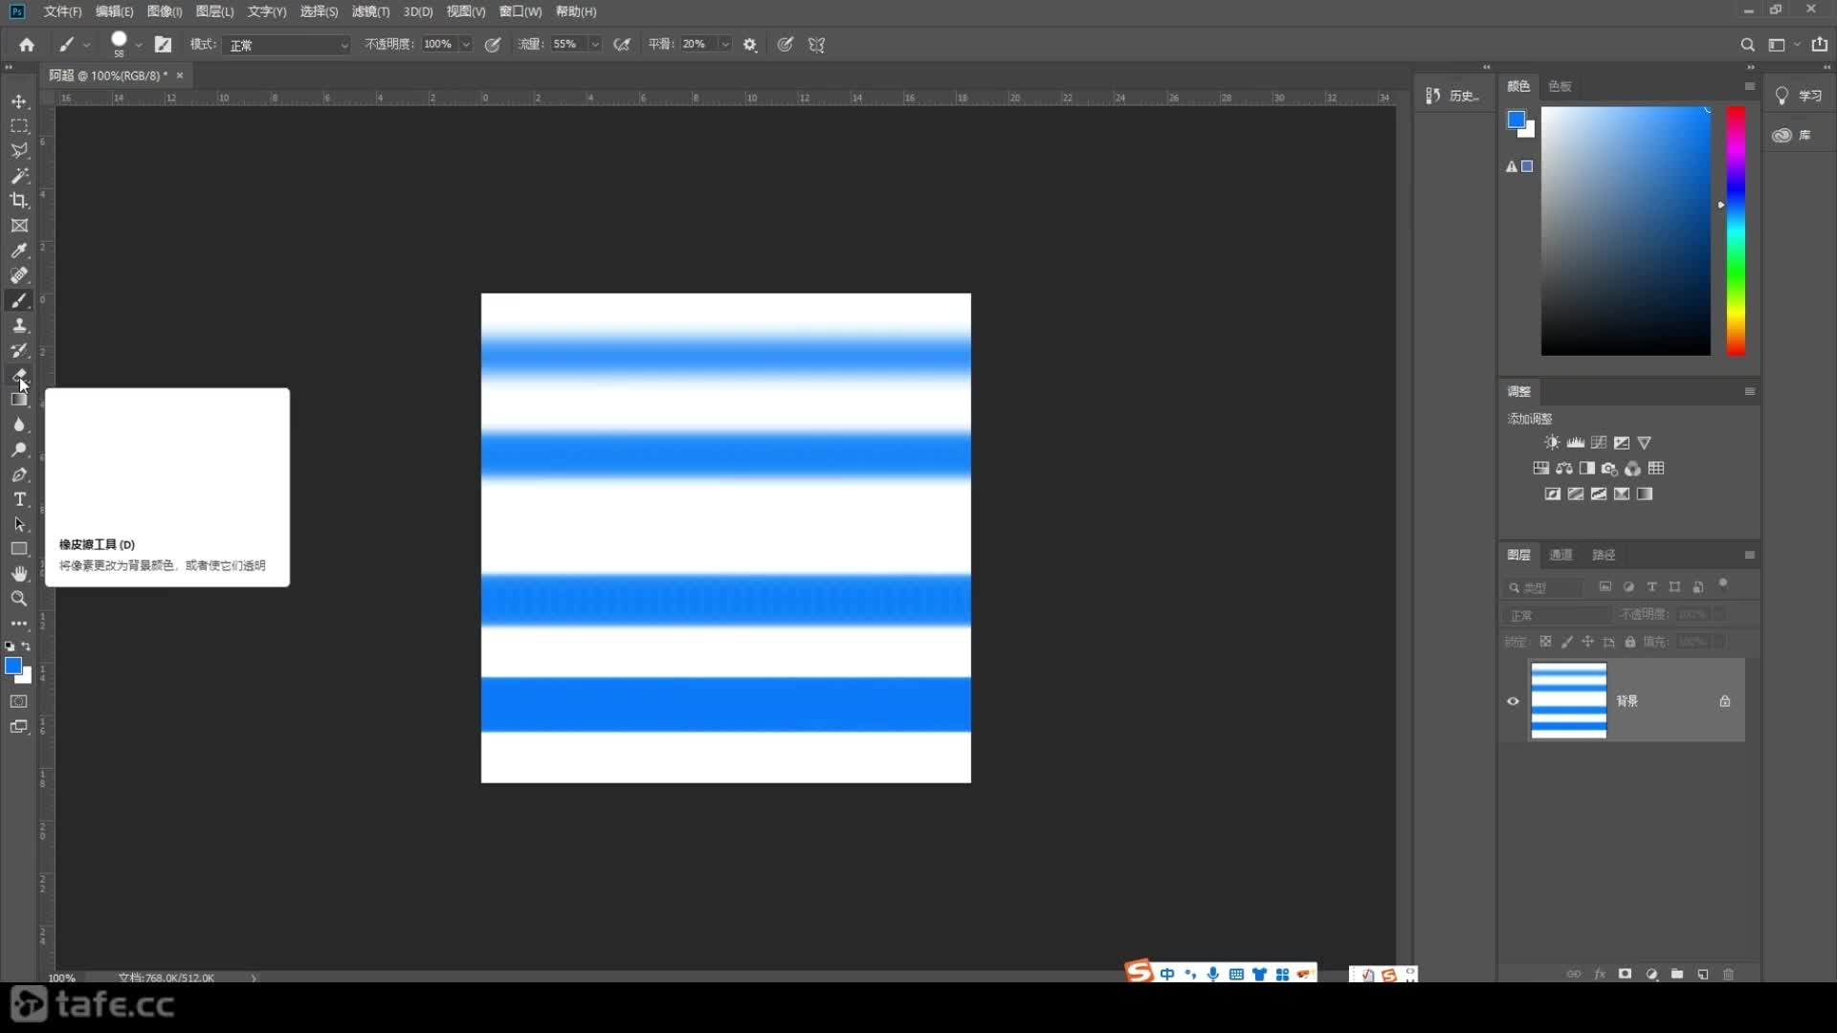This screenshot has height=1033, width=1837.
Task: Click the hue spectrum slider
Action: (1736, 231)
